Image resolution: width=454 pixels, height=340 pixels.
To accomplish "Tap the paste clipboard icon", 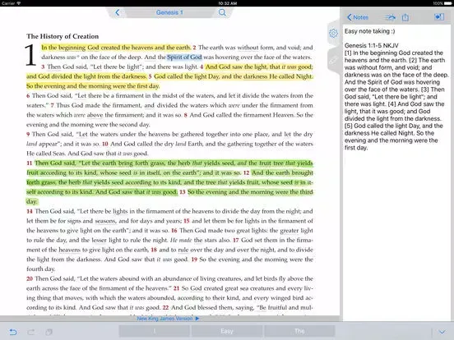I will [x=49, y=332].
